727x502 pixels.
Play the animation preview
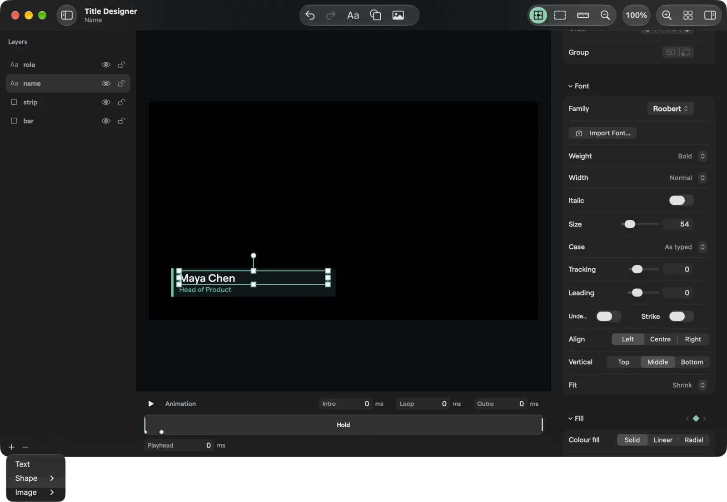(x=151, y=404)
